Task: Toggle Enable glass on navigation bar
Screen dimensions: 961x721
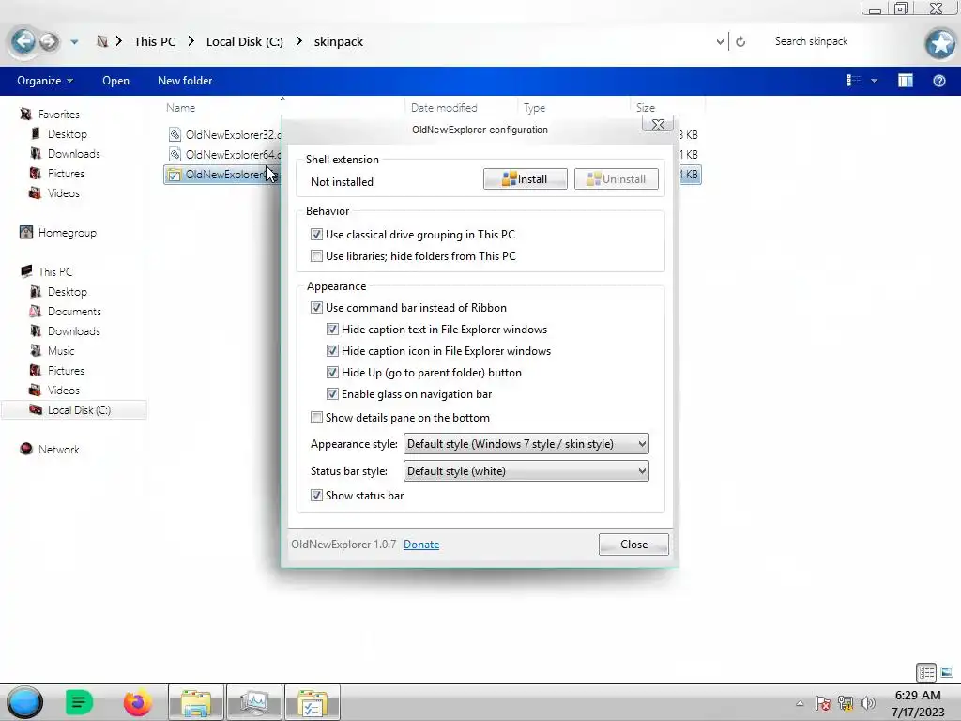Action: click(x=332, y=393)
